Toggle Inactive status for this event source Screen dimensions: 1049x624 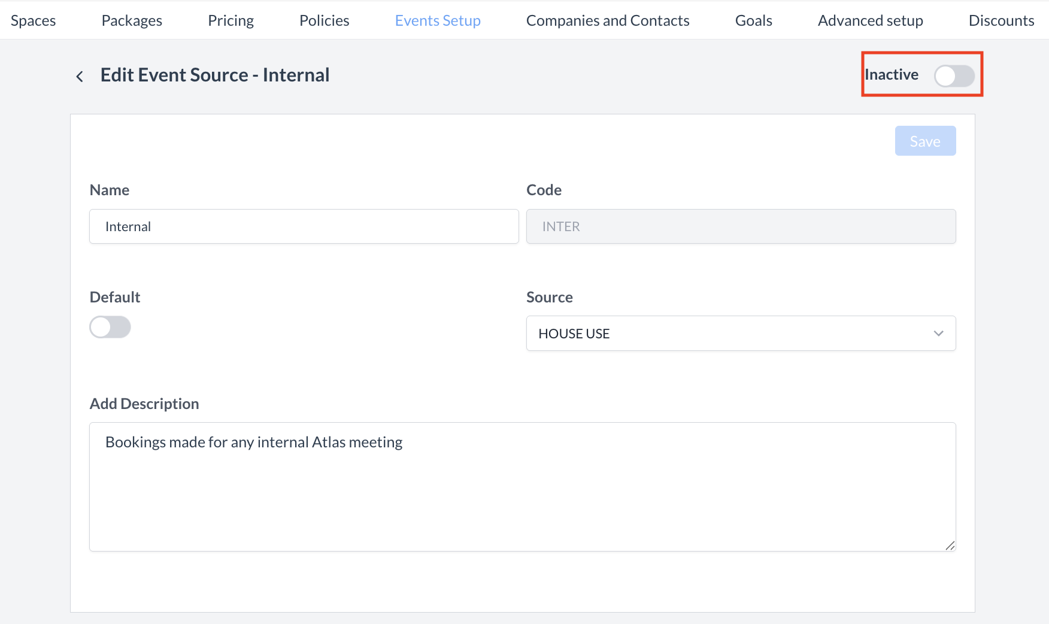(x=954, y=76)
